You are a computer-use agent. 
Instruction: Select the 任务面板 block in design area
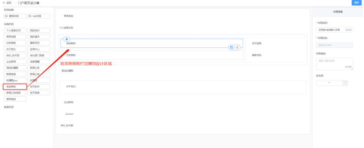pyautogui.click(x=152, y=55)
